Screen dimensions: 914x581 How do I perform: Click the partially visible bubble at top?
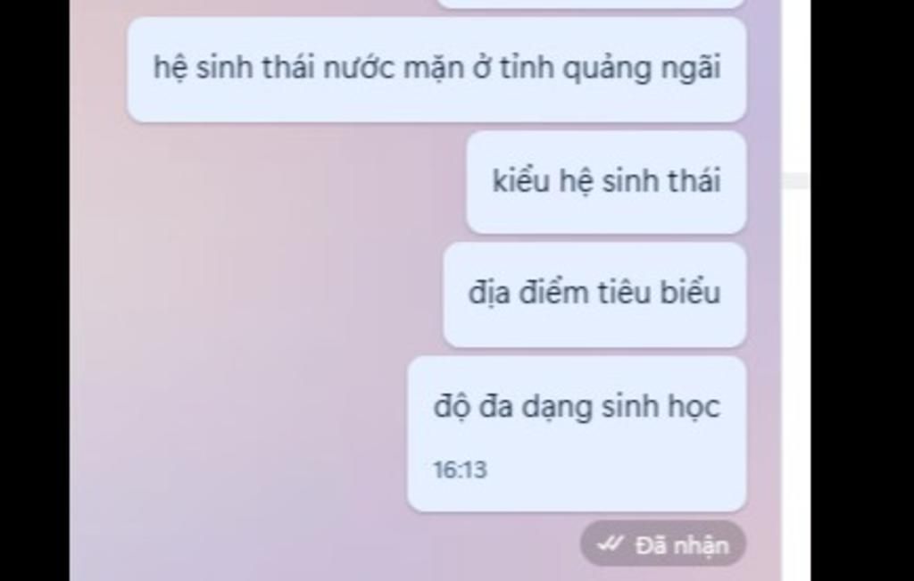coord(591,4)
